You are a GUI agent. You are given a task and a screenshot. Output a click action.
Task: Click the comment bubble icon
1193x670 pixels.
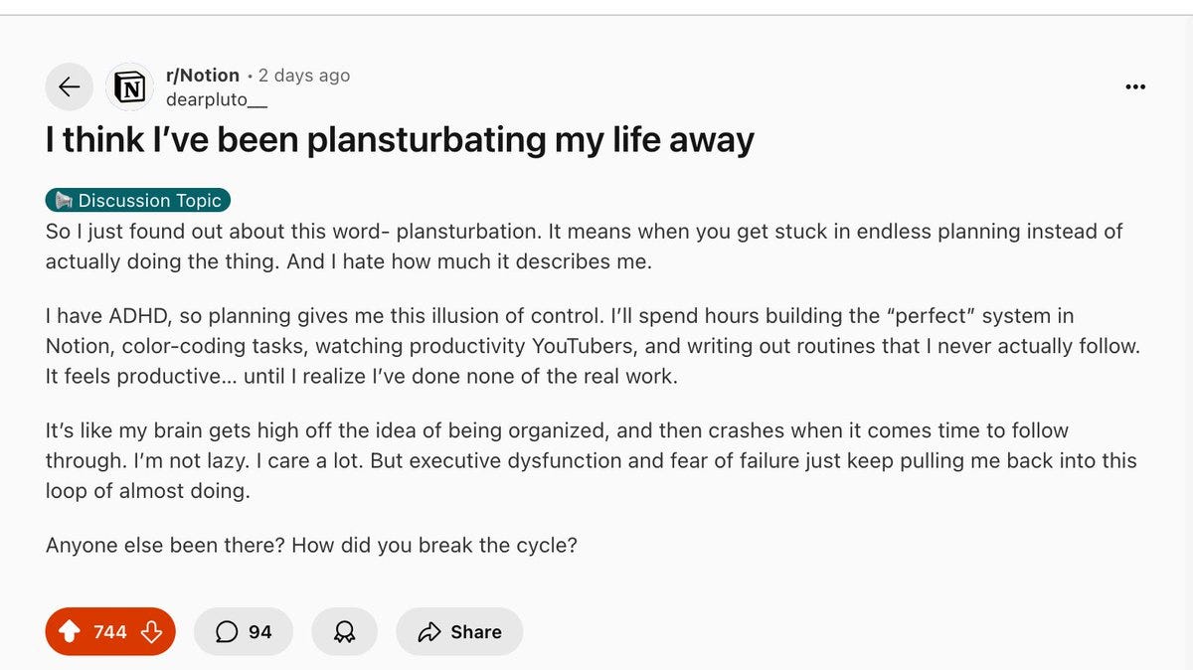click(227, 632)
